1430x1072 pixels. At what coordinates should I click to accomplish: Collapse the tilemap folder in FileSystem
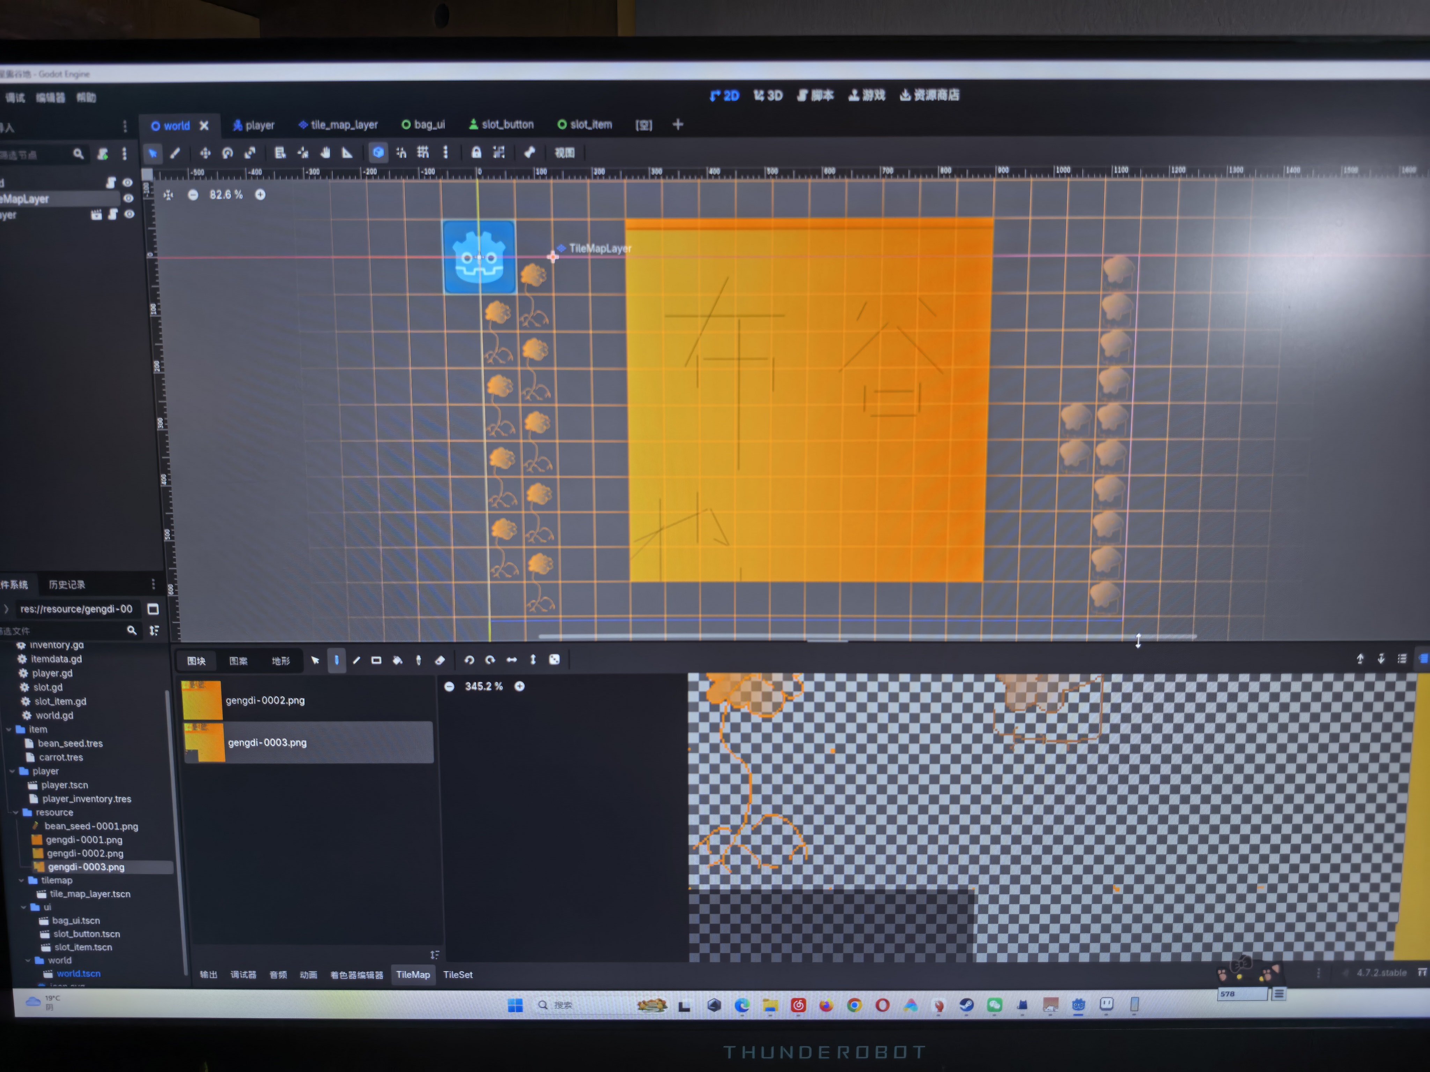(21, 881)
